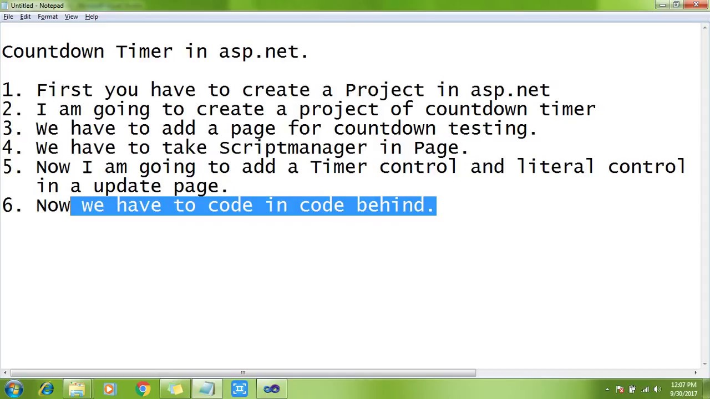Screen dimensions: 710x399
Task: Click the vertical scrollbar down arrow
Action: (705, 364)
